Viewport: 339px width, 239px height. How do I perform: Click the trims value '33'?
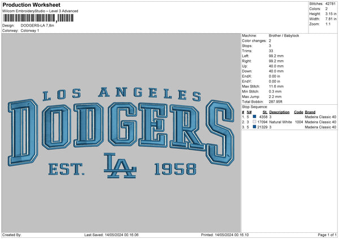[x=271, y=51]
